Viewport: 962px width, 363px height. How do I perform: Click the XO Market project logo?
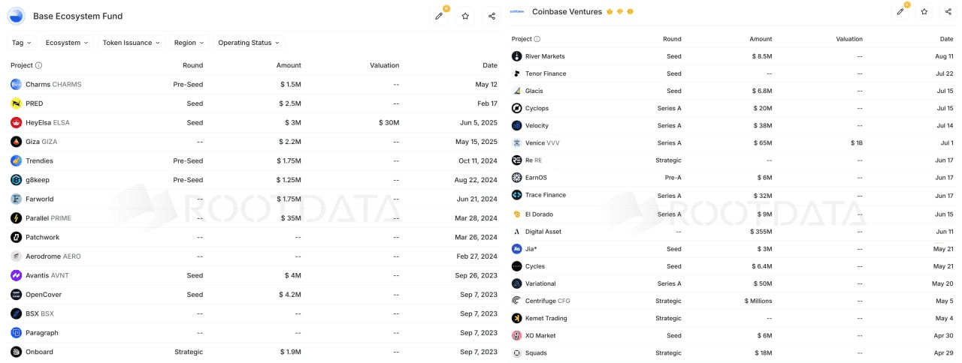[517, 335]
